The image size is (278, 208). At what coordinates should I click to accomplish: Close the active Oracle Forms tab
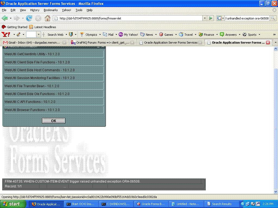click(x=268, y=43)
